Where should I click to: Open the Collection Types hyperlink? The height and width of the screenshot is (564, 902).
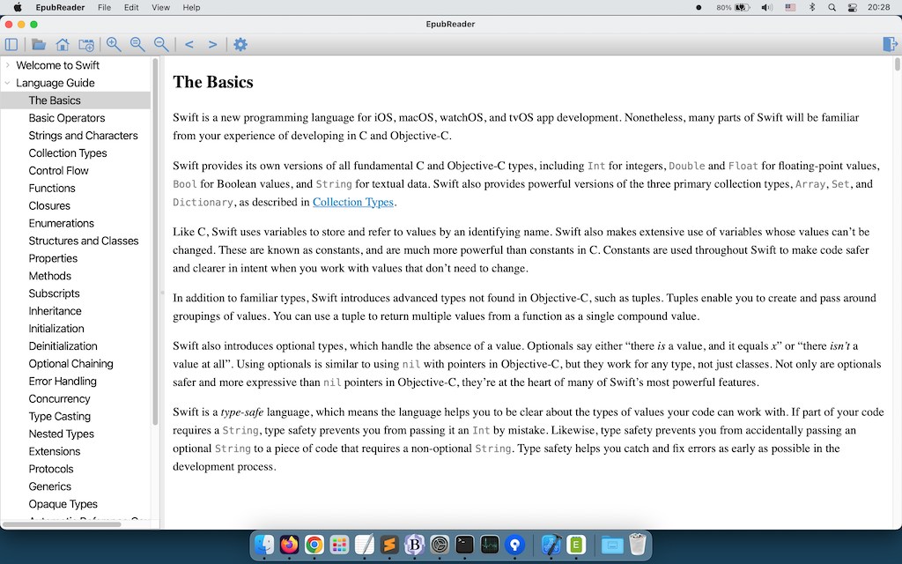pos(352,202)
